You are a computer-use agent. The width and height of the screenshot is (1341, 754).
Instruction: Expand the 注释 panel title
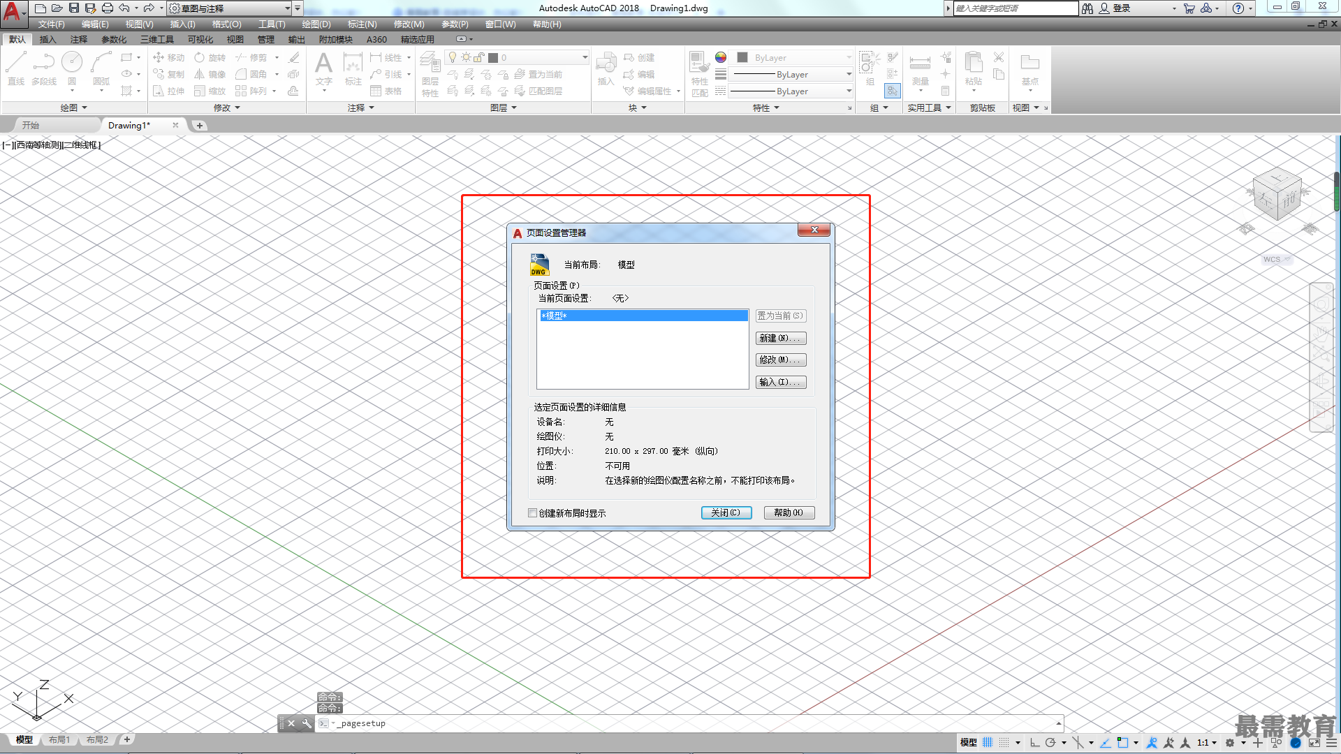coord(361,108)
